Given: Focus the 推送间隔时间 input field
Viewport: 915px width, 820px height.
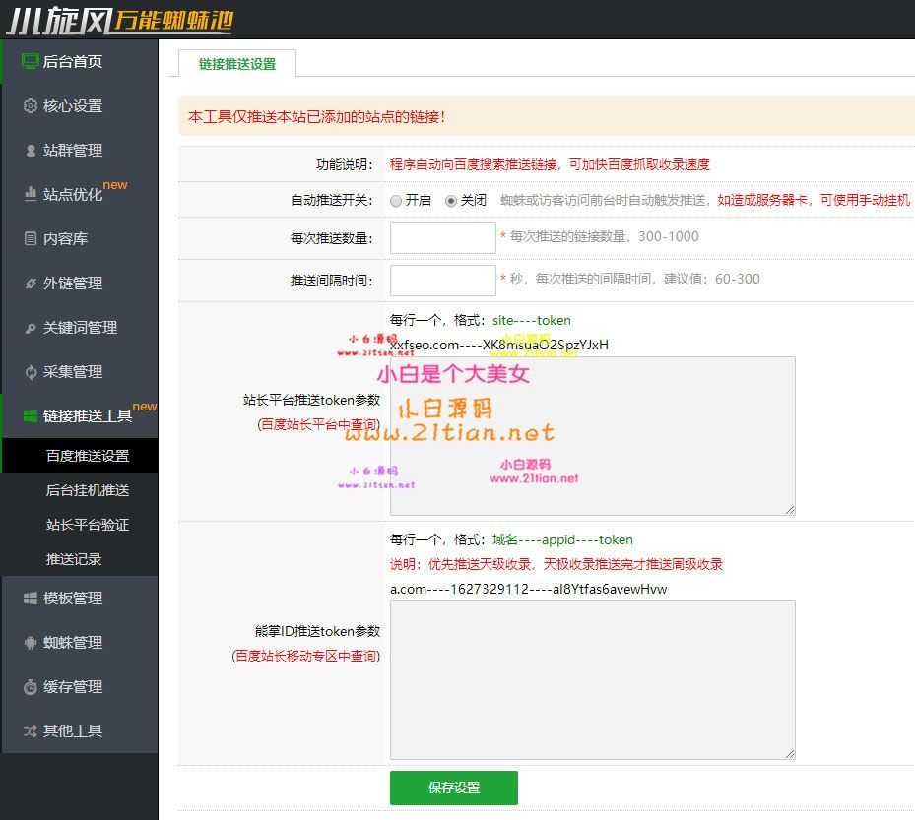Looking at the screenshot, I should pyautogui.click(x=443, y=281).
